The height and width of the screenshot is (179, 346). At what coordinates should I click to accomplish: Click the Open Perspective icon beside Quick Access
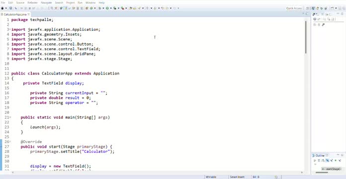coord(308,8)
